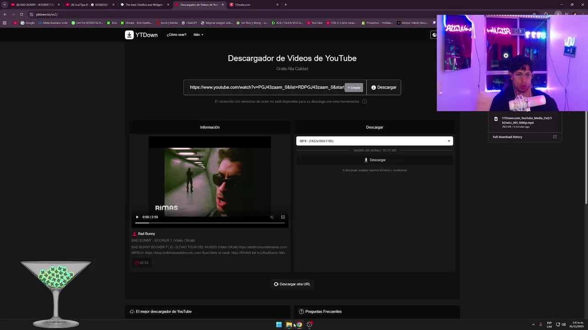Seek using the video preview progress bar
This screenshot has width=588, height=330.
(210, 223)
